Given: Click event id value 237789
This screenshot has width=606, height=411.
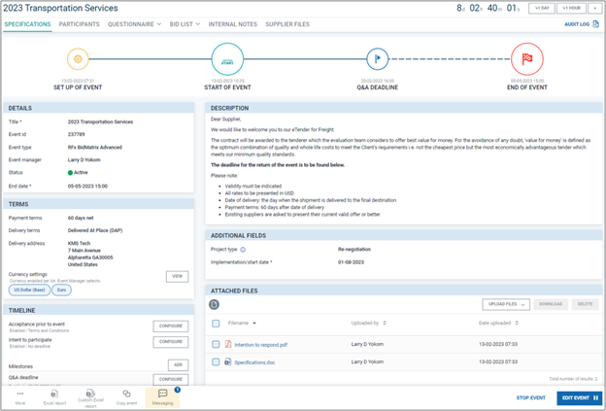Looking at the screenshot, I should [76, 134].
